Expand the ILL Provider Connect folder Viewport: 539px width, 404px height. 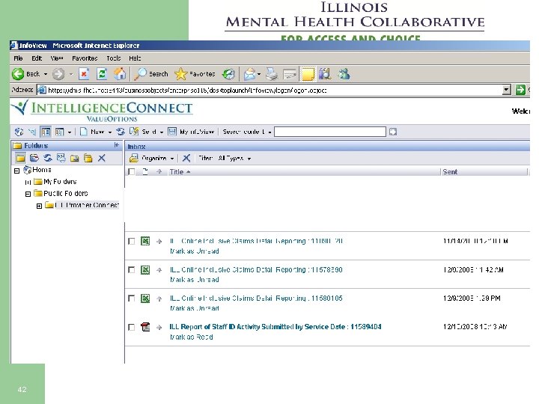point(39,206)
